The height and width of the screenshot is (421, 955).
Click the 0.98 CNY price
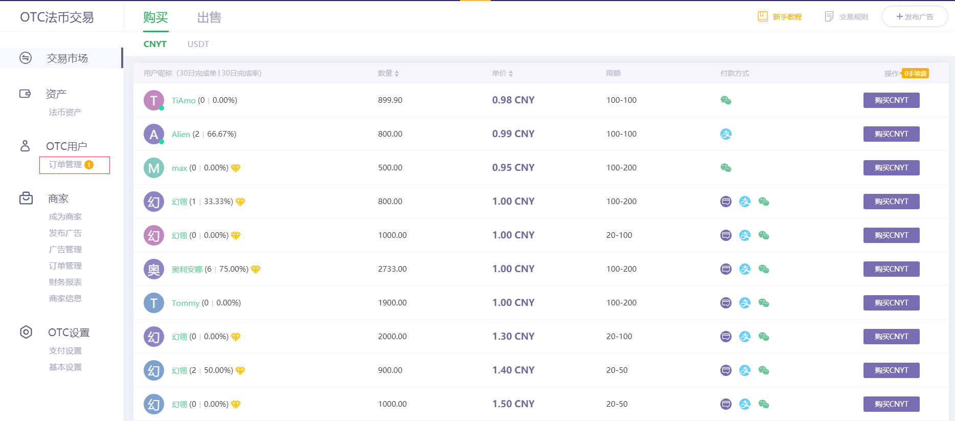(513, 100)
